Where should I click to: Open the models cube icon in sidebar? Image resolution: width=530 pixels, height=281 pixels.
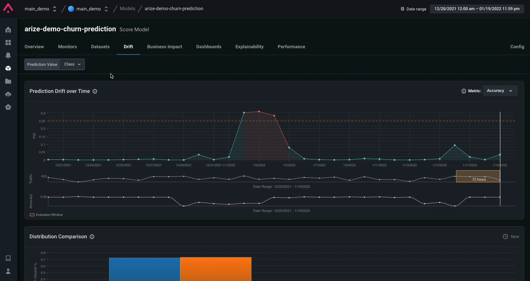coord(8,68)
